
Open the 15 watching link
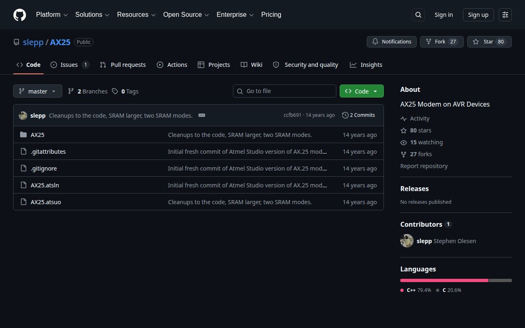tap(422, 142)
